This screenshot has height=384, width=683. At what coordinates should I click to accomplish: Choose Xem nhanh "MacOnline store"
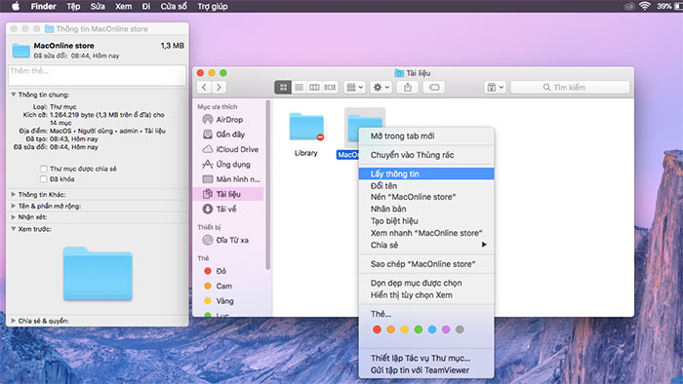point(426,233)
